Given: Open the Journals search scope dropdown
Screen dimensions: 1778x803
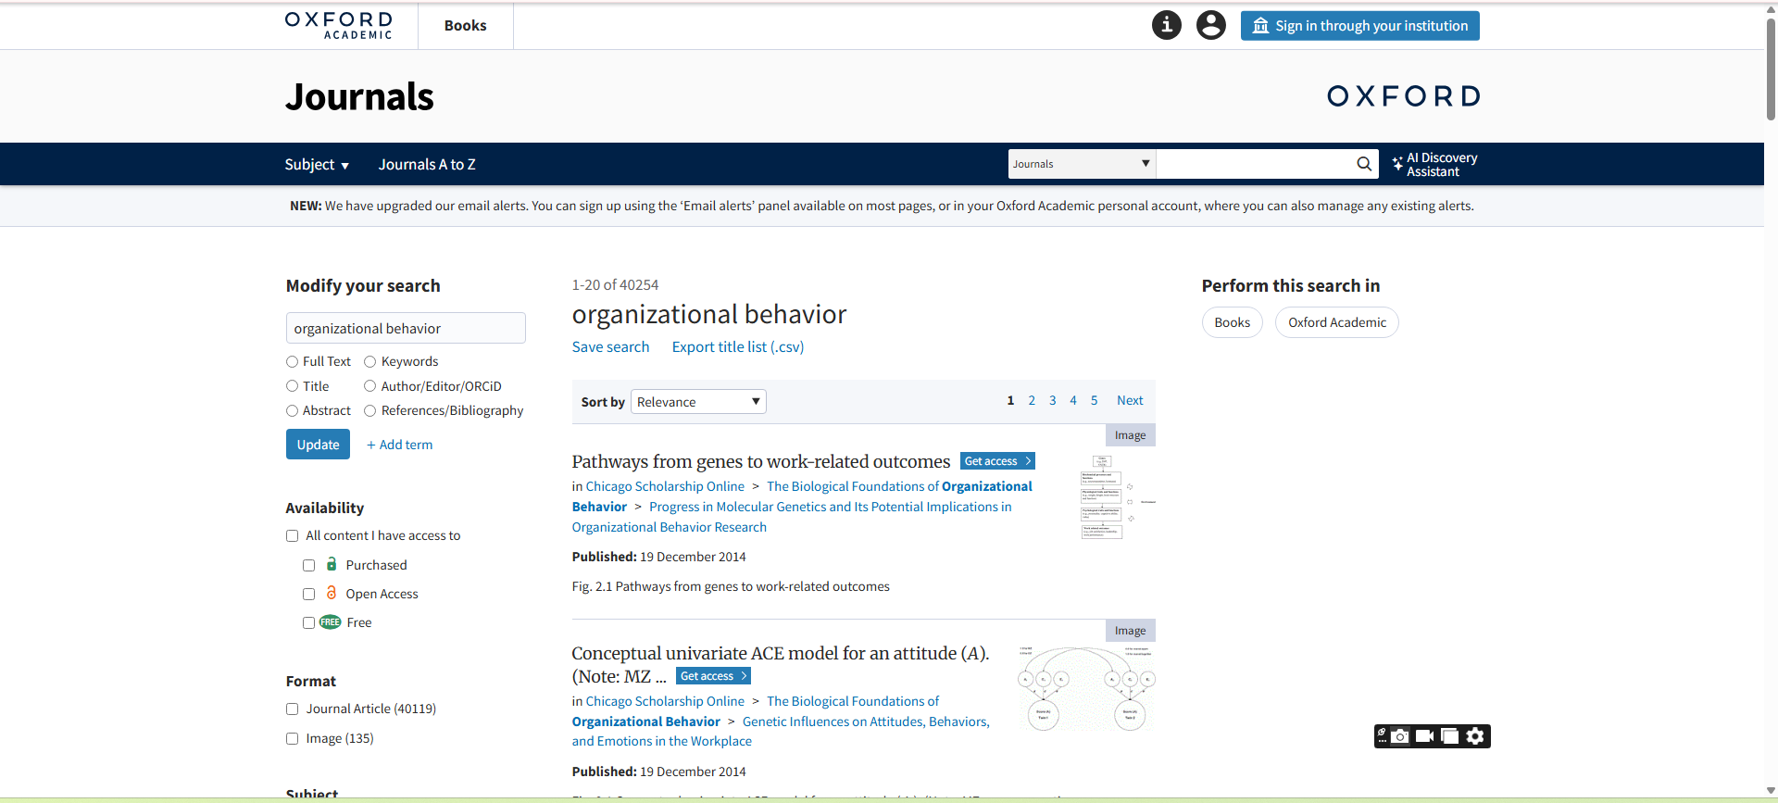Looking at the screenshot, I should [1081, 164].
